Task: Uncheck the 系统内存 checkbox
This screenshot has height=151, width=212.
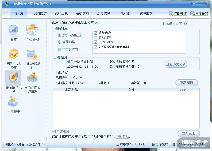Action: [96, 33]
